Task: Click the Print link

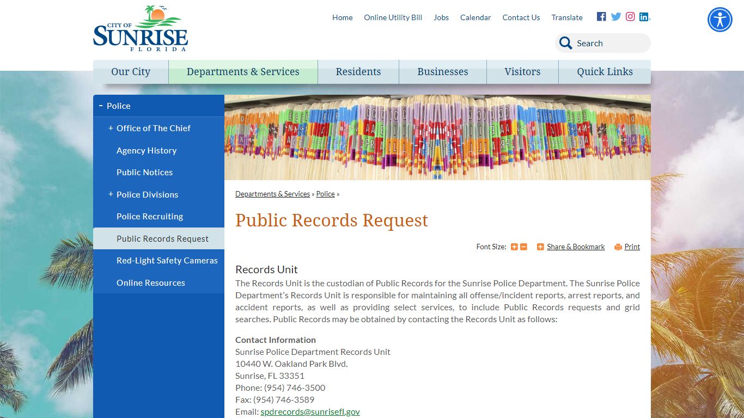Action: coord(632,247)
